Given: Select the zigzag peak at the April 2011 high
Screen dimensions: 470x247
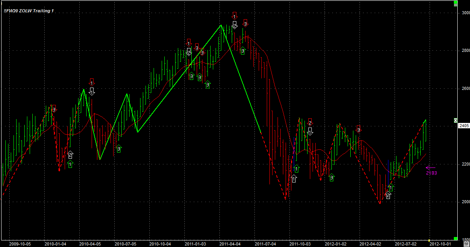Looking at the screenshot, I should coord(221,25).
